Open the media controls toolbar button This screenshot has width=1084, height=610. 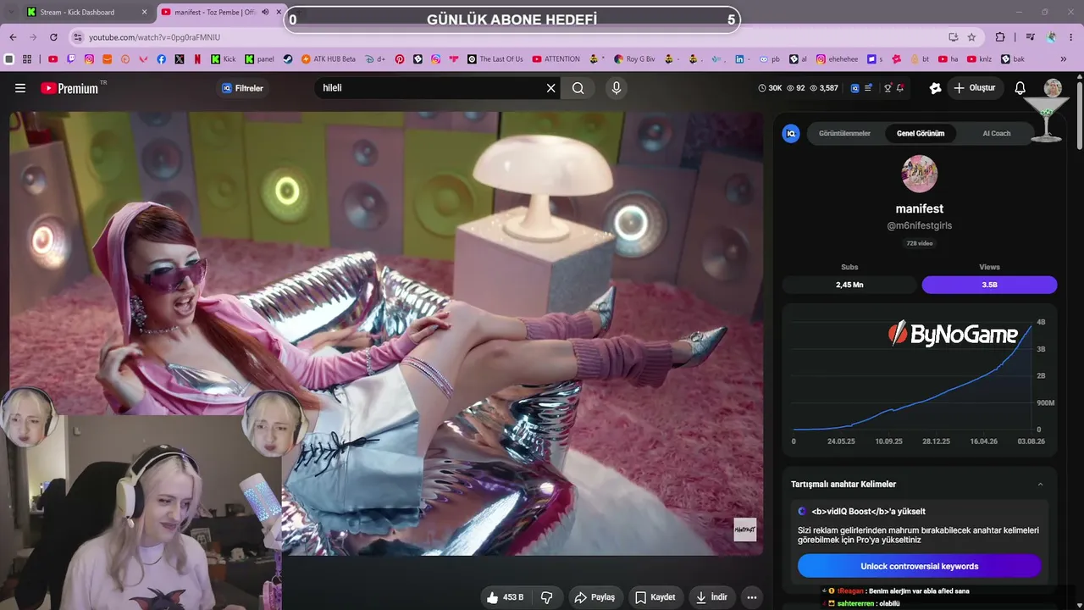pyautogui.click(x=1030, y=37)
